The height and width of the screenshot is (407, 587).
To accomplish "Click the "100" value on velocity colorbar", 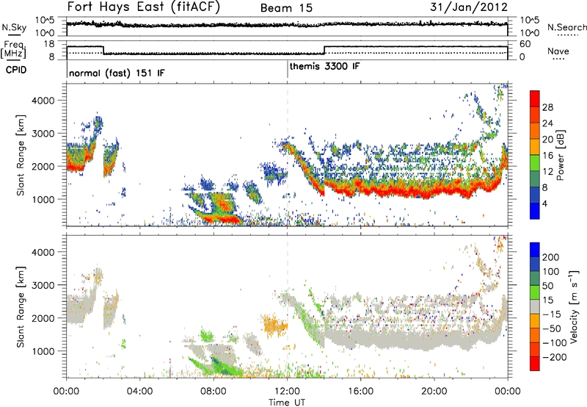I will coord(551,272).
